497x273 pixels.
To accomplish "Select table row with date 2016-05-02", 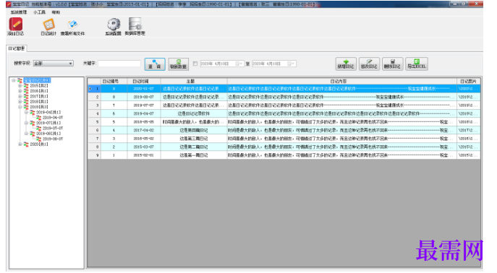I will tap(284, 139).
